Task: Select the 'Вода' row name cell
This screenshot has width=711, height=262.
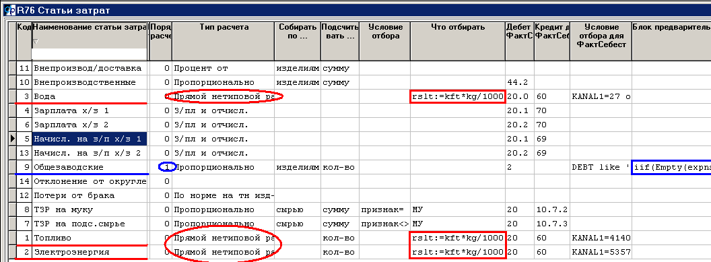Action: coord(90,97)
